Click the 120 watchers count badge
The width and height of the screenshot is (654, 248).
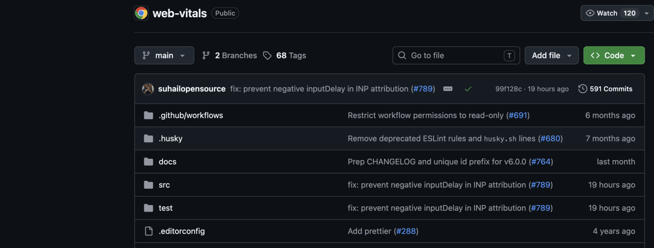point(630,13)
